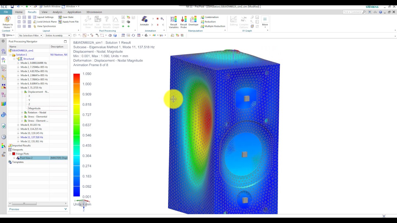This screenshot has height=223, width=397.
Task: Open Result Variables tool
Action: (174, 22)
